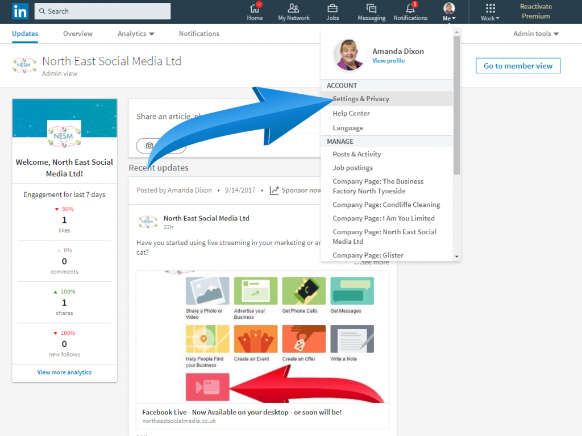Click the Sponsor now chart icon
Screen dimensions: 582x436
(275, 190)
